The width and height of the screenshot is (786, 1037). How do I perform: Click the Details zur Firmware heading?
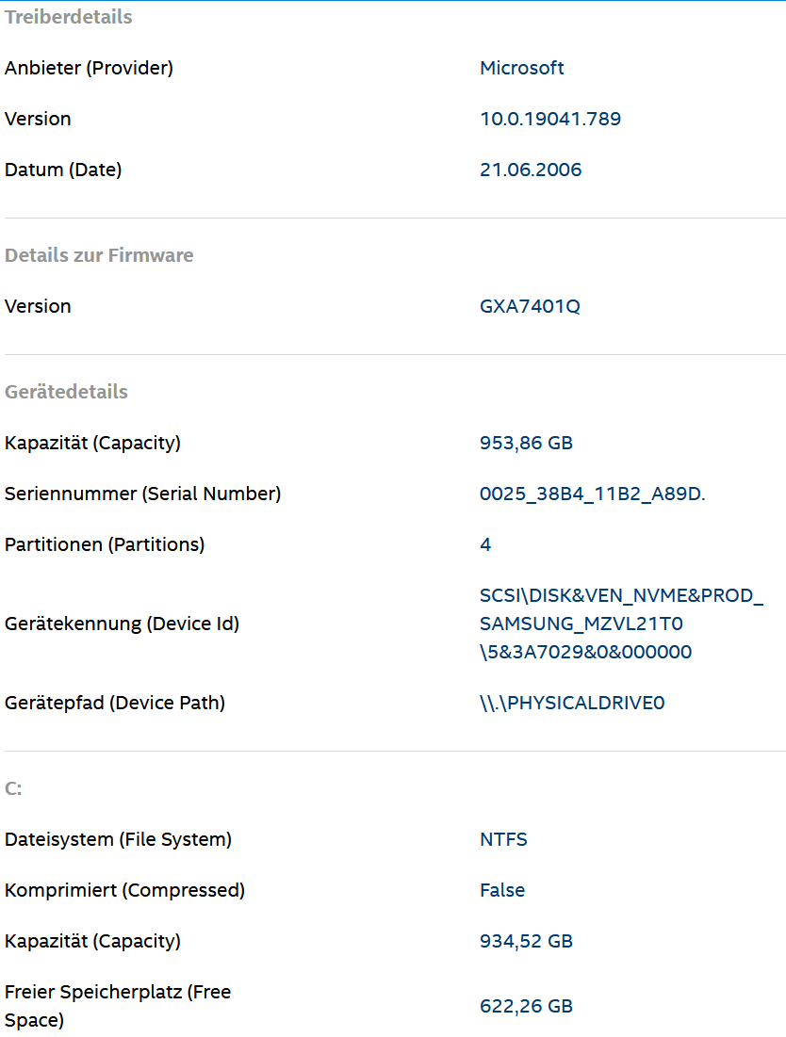[99, 255]
